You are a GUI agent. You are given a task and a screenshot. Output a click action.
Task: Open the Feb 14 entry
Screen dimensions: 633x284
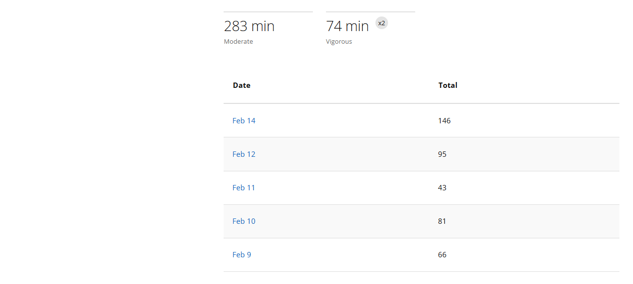coord(244,121)
